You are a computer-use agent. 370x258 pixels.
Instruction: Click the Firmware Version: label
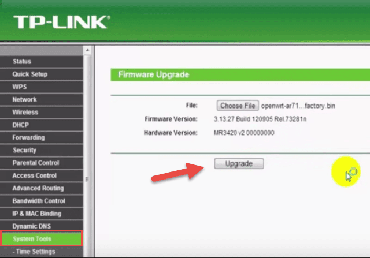point(171,119)
